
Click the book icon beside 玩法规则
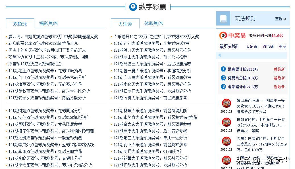(223, 19)
